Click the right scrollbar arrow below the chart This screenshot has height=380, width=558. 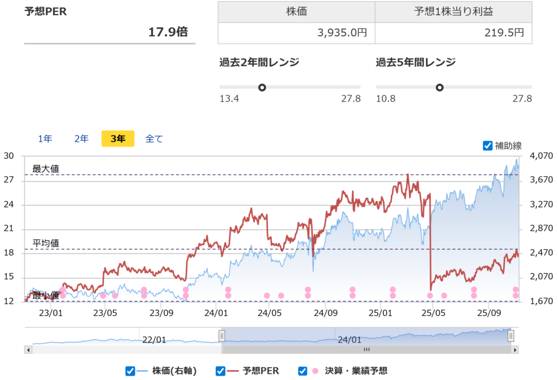(x=515, y=350)
